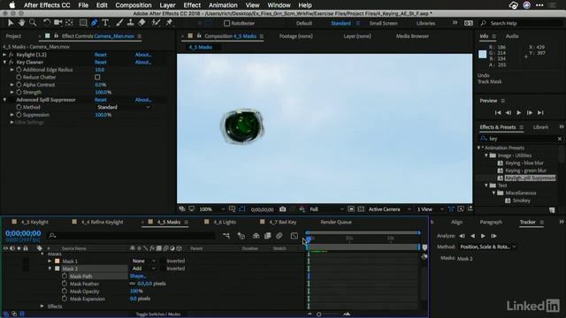566x318 pixels.
Task: Click the timeline current-time indicator
Action: [309, 238]
